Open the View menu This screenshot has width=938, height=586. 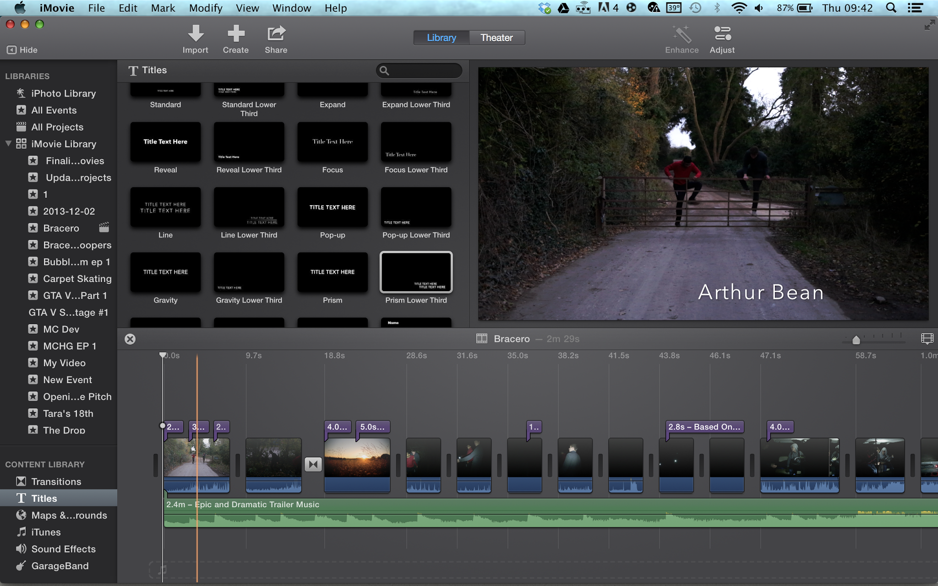click(x=247, y=8)
